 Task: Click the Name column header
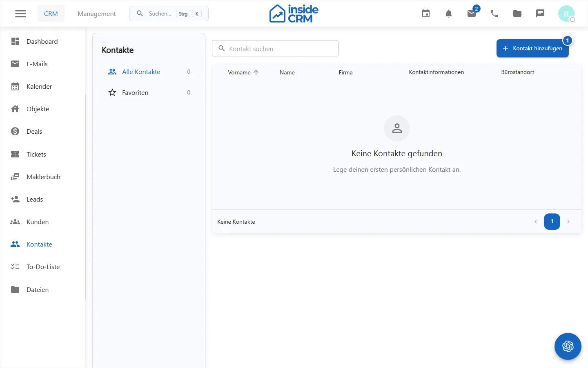tap(287, 72)
